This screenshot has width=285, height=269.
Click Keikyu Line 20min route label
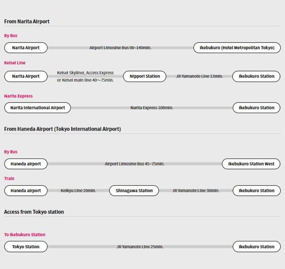coord(78,191)
